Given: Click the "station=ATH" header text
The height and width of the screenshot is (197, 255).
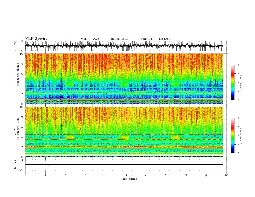Looking at the screenshot, I should (119, 39).
